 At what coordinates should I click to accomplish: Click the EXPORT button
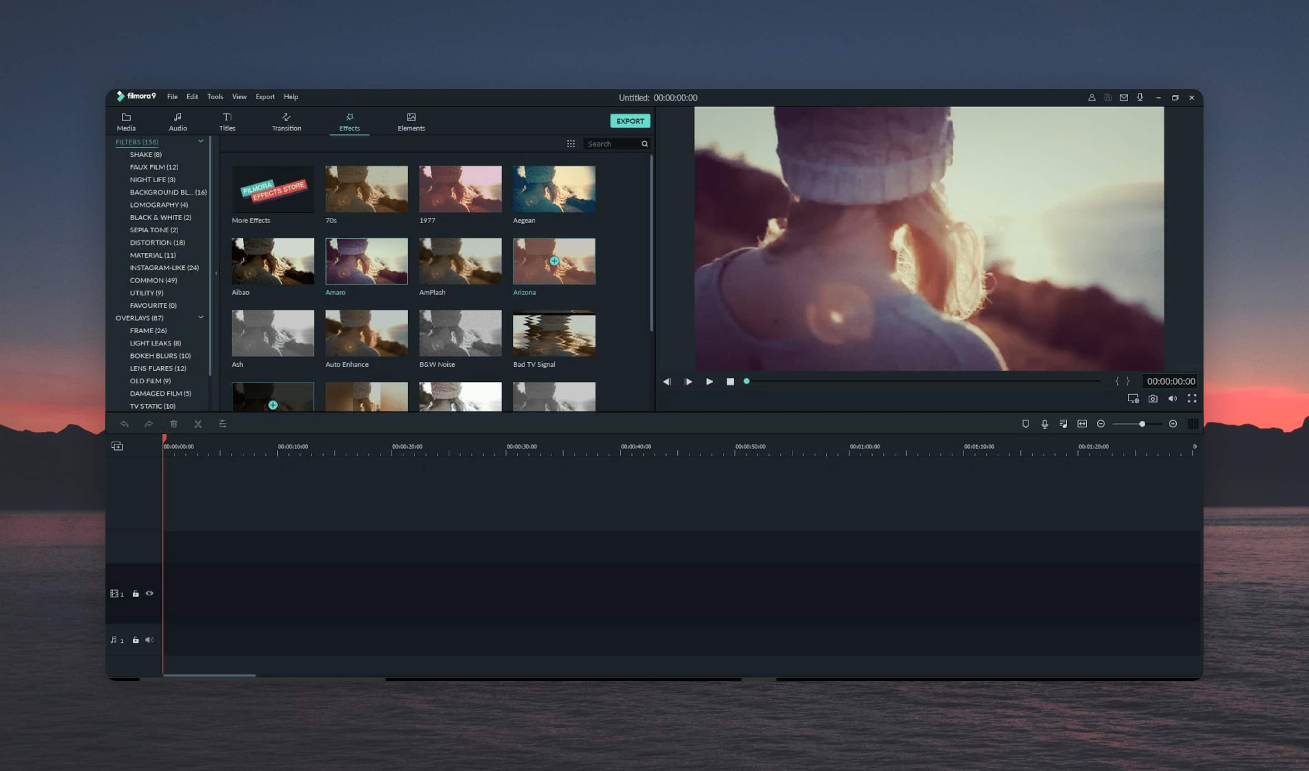click(630, 121)
